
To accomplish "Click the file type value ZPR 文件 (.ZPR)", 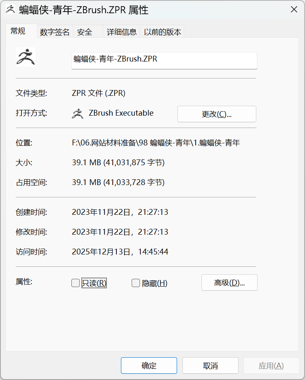I will (99, 93).
